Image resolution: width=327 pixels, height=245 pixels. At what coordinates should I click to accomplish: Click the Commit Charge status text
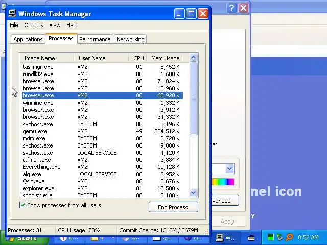pos(158,230)
